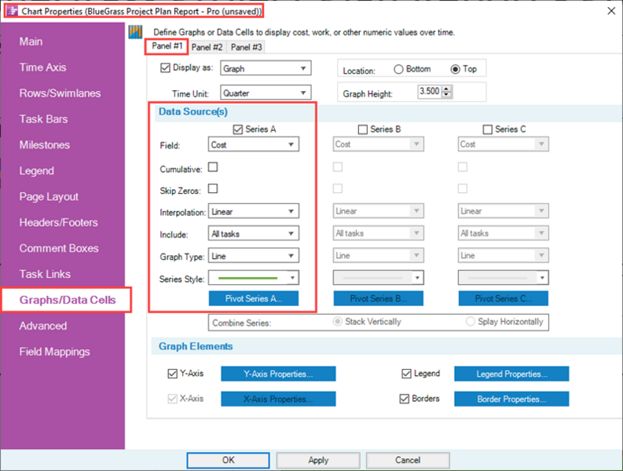Decrease Graph Height with down stepper arrow

(x=446, y=94)
